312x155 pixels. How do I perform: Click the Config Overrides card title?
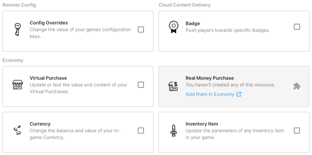click(x=49, y=23)
